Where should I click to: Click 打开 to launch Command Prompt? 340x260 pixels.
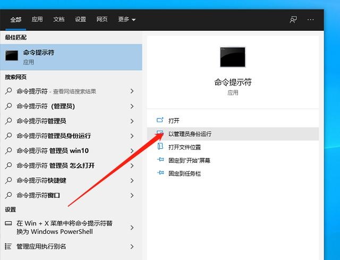(233, 121)
